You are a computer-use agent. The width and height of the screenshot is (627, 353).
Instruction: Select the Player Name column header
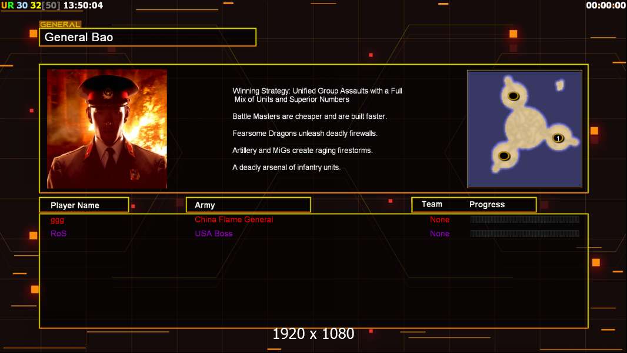[84, 205]
